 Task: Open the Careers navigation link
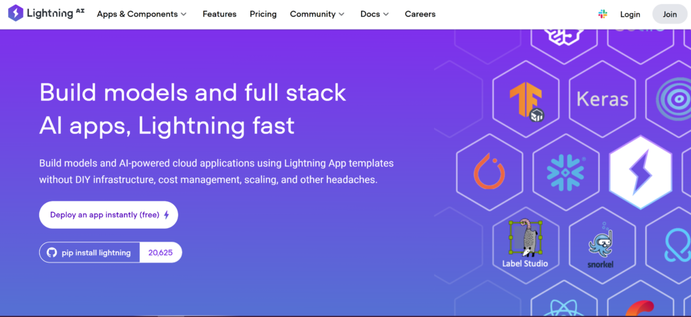coord(420,14)
